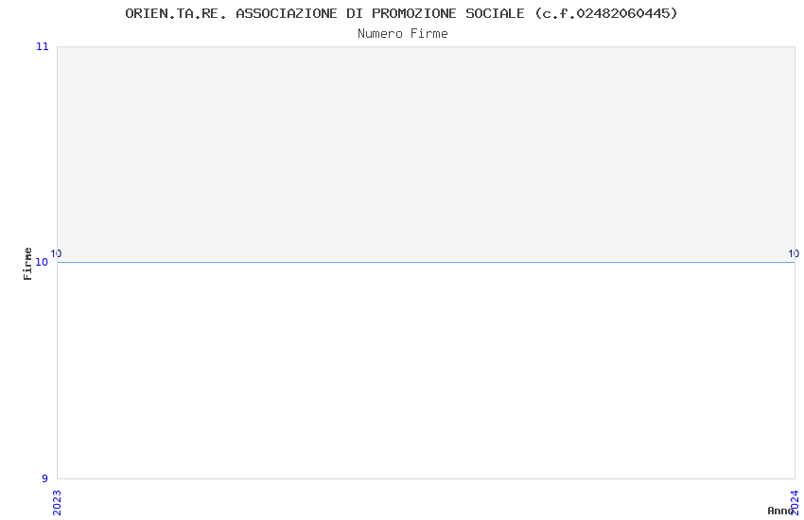Screen dimensions: 804x520
Task: Click the 2023 x-axis label
Action: pos(57,503)
